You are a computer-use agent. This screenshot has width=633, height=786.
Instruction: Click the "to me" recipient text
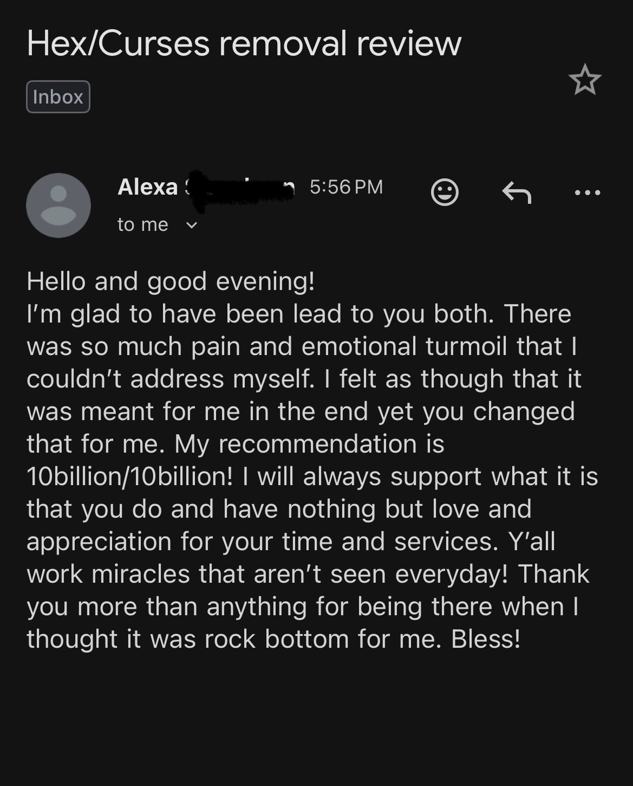142,224
